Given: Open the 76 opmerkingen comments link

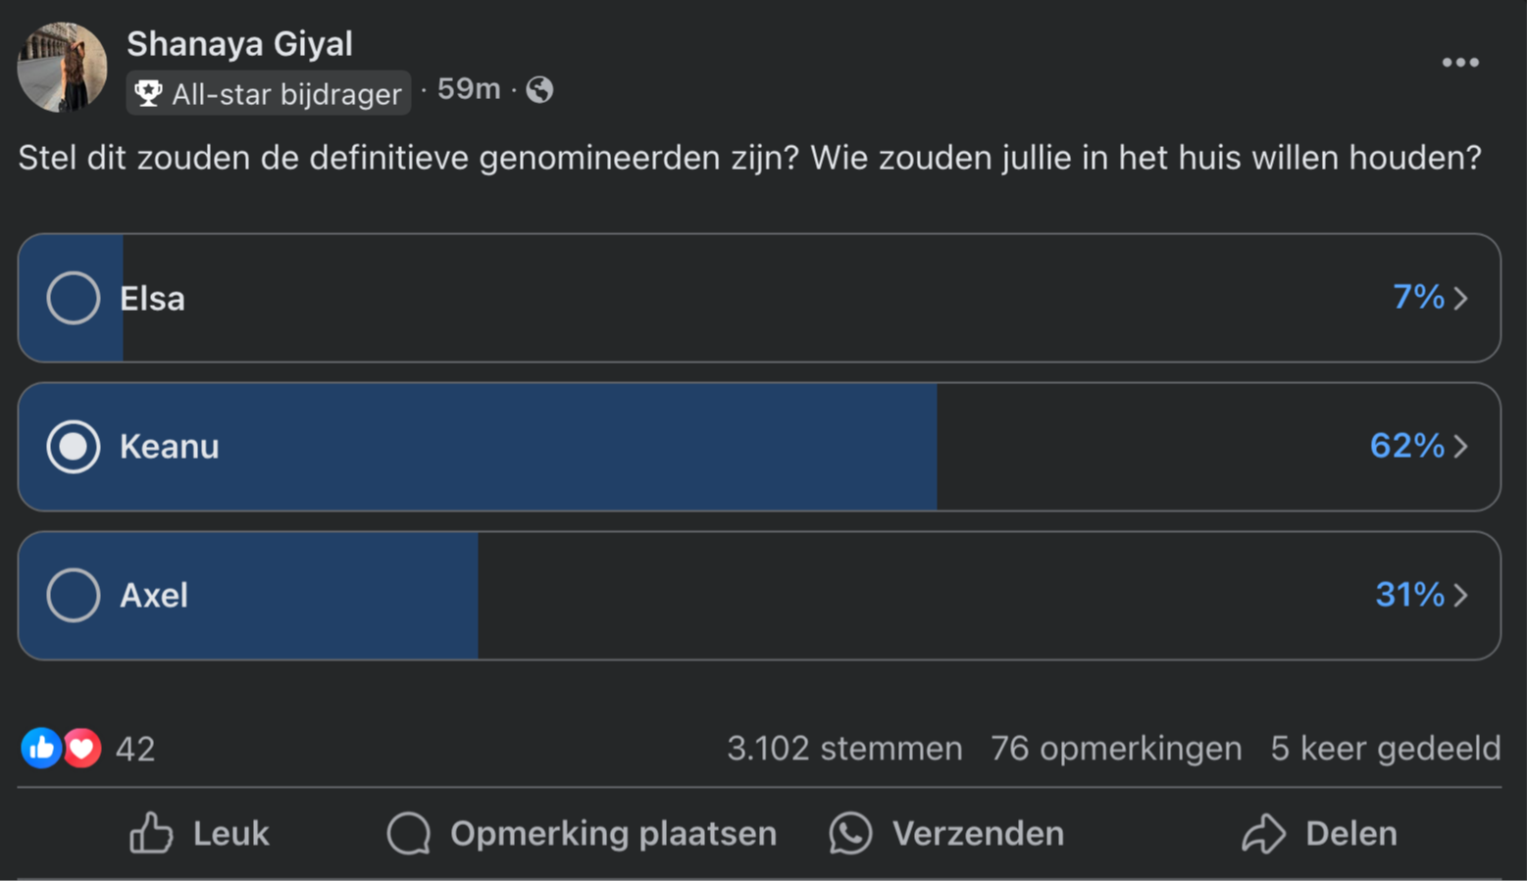Looking at the screenshot, I should 1116,749.
